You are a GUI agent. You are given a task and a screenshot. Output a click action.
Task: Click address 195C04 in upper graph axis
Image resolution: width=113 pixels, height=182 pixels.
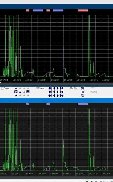81,80
